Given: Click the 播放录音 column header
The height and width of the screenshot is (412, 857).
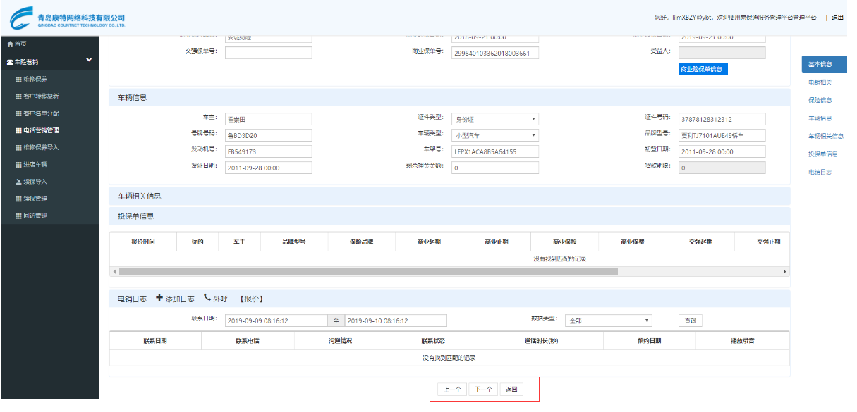Looking at the screenshot, I should pos(742,341).
